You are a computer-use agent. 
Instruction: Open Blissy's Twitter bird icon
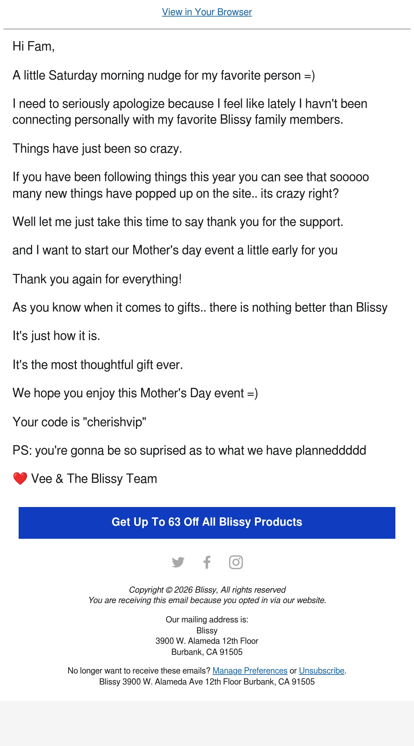point(178,562)
